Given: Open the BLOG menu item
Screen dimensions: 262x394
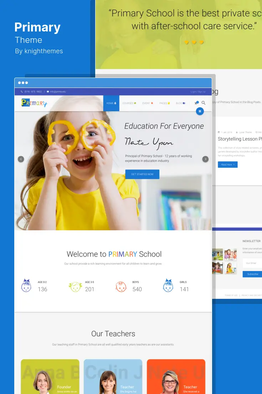Looking at the screenshot, I should pyautogui.click(x=180, y=103).
